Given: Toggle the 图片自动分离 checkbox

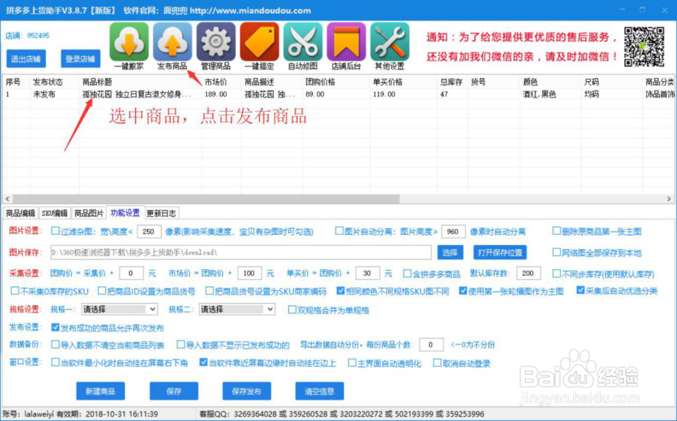Looking at the screenshot, I should (339, 231).
